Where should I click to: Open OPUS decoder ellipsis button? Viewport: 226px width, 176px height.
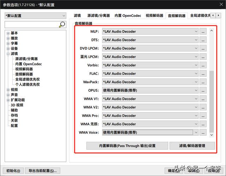[203, 90]
